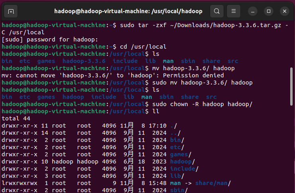This screenshot has width=295, height=193.
Task: Click 'lib/' in the ll listing
Action: pyautogui.click(x=177, y=176)
